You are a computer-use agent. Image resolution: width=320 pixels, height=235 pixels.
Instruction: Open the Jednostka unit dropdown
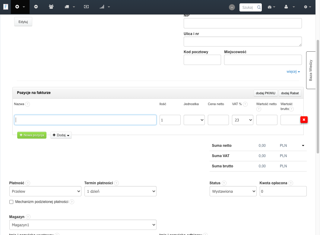194,120
